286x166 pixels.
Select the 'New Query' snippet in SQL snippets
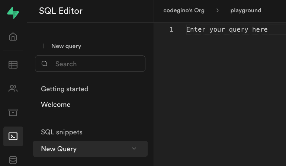pos(59,149)
